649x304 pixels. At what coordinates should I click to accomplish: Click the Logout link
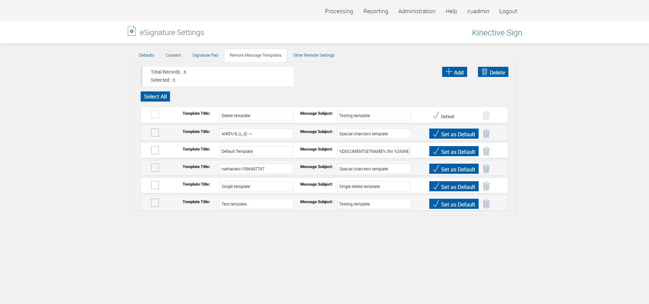[x=508, y=11]
